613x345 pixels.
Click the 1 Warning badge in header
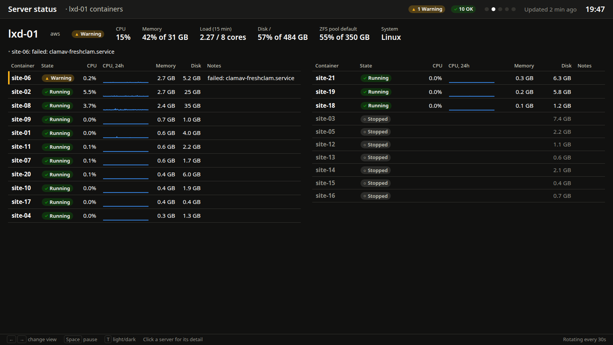(x=426, y=9)
